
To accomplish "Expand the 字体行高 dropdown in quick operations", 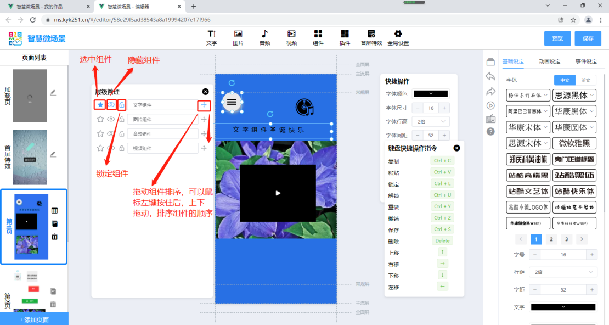I will [x=431, y=121].
